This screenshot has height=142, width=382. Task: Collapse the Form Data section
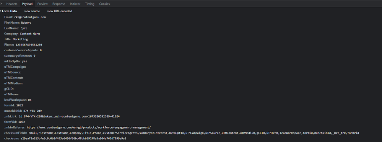pos(9,11)
